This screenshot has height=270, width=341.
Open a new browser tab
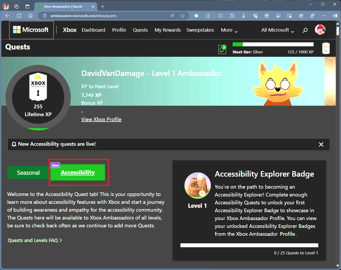[103, 7]
